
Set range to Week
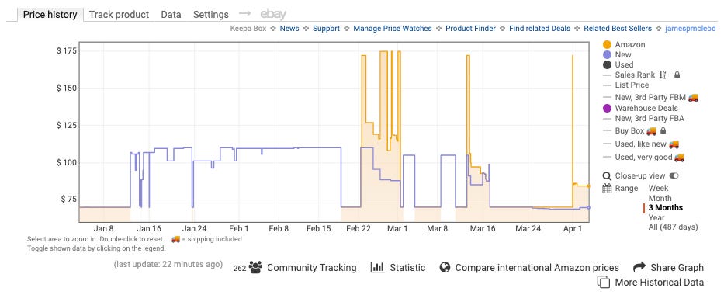click(659, 189)
